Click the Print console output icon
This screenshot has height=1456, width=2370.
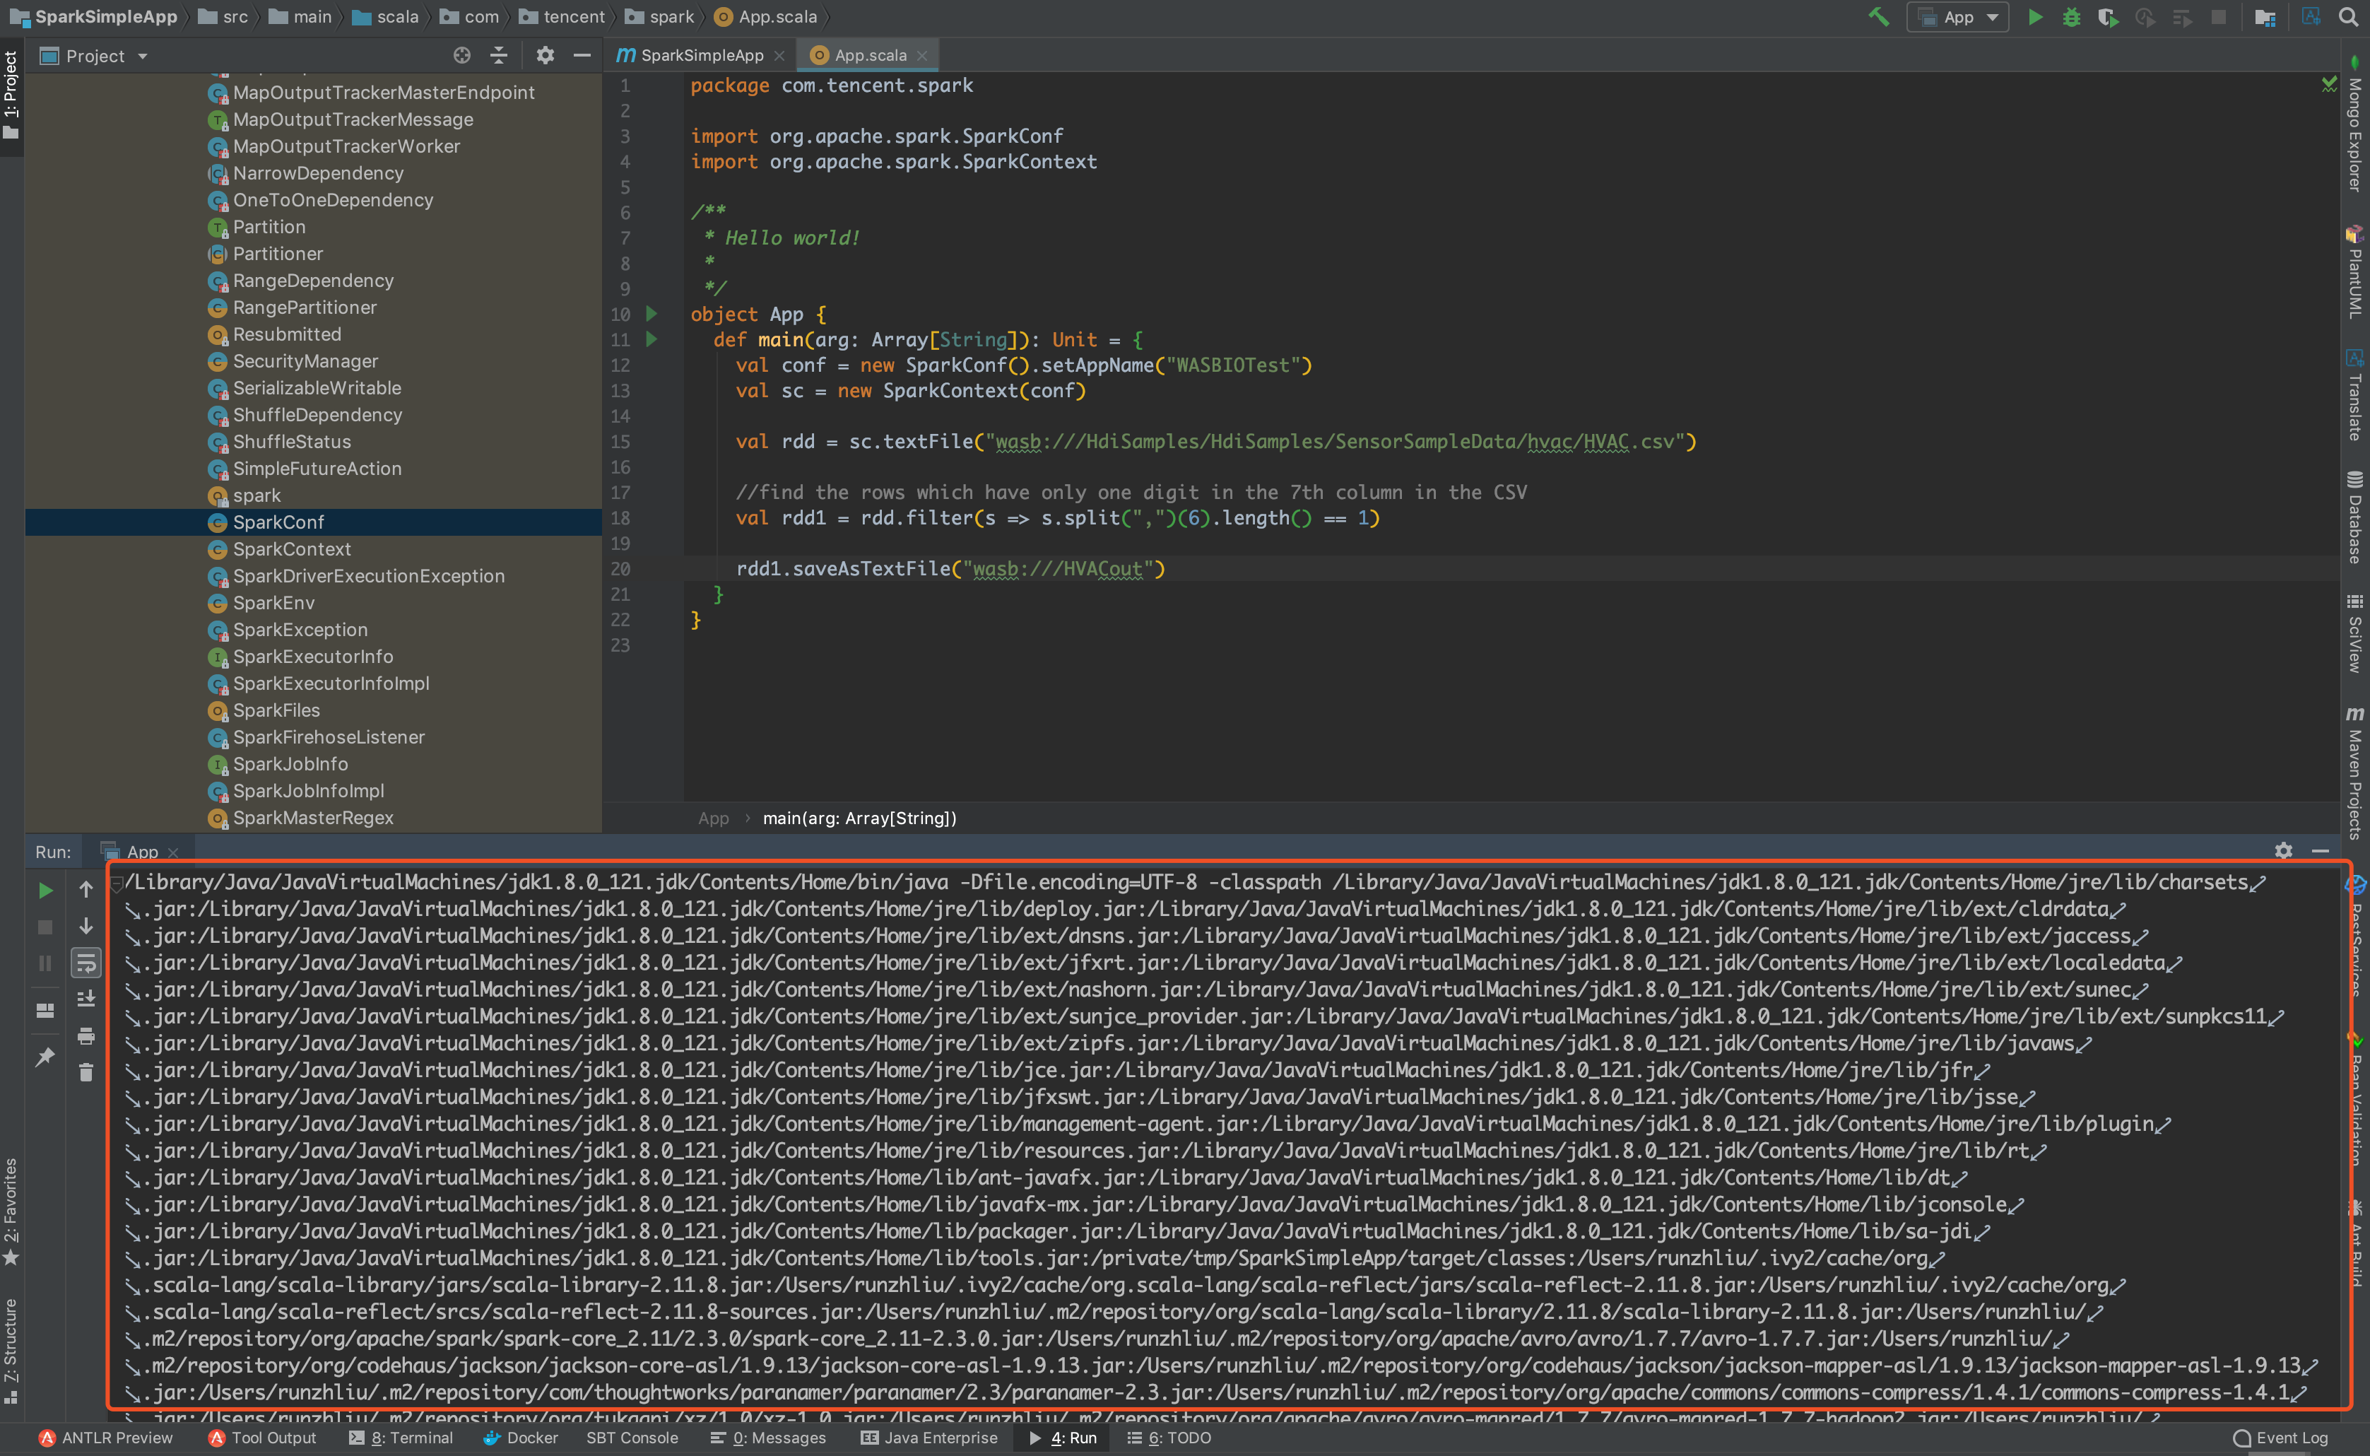pos(86,1036)
